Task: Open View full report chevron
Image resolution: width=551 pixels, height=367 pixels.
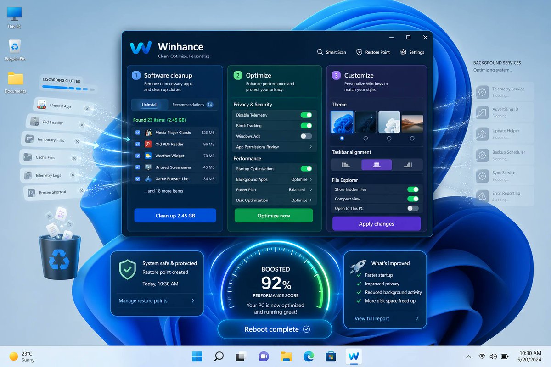Action: click(417, 318)
